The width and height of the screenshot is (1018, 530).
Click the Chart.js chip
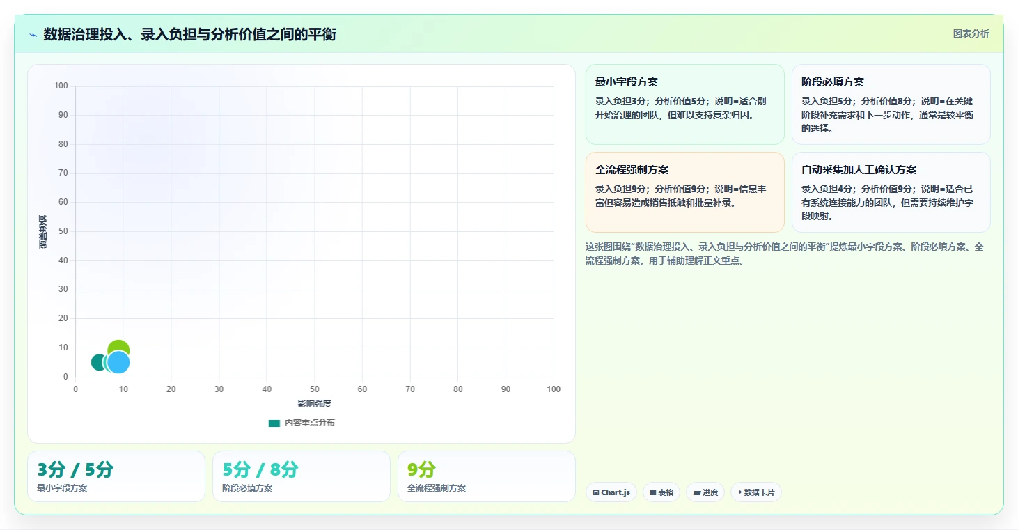click(x=611, y=492)
